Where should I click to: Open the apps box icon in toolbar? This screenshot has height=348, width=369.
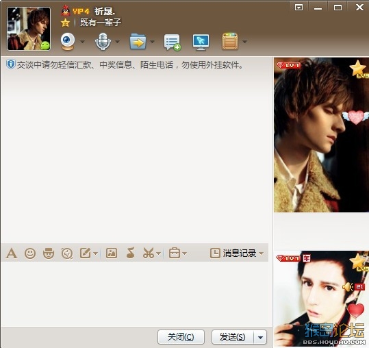click(x=230, y=41)
